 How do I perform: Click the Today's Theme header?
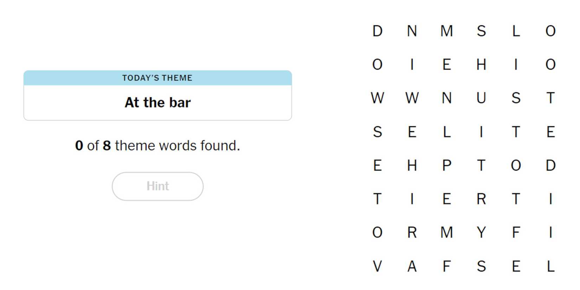(157, 78)
